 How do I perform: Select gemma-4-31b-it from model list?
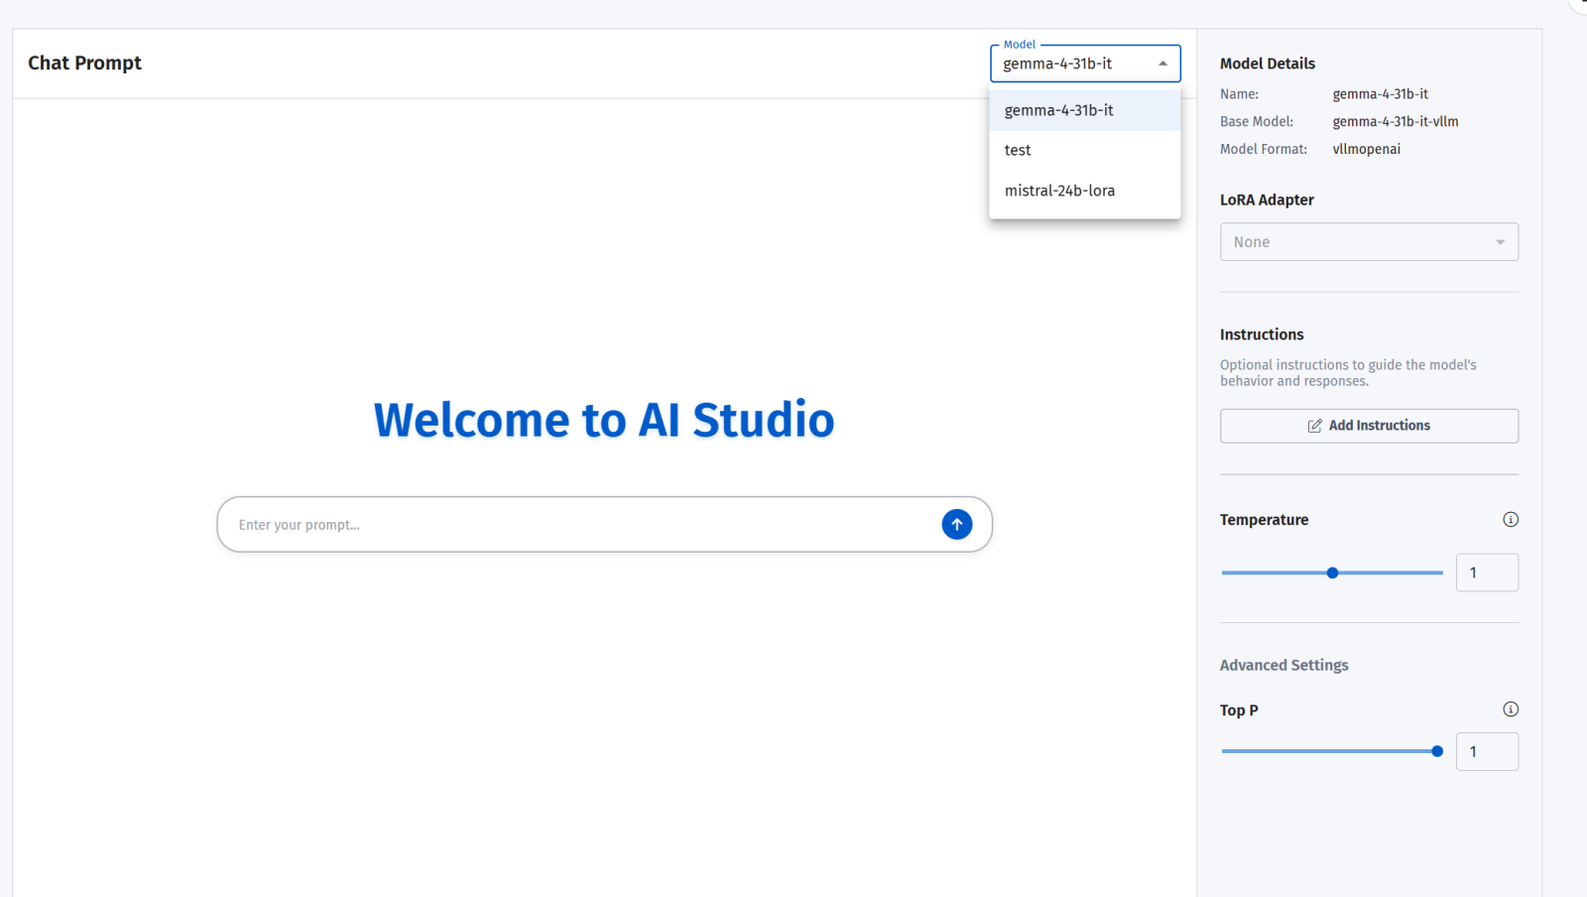pos(1085,110)
